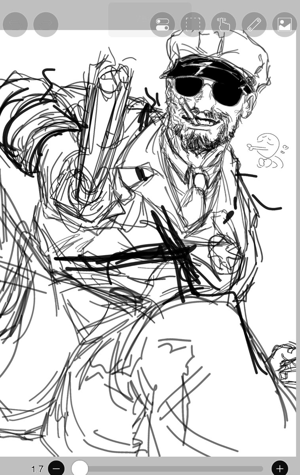This screenshot has height=475, width=300.
Task: Click the brush thickness slider thumb
Action: [80, 468]
